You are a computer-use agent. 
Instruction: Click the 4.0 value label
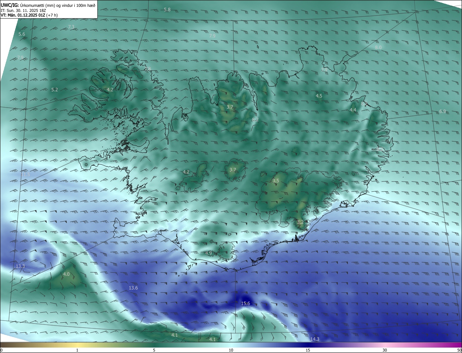coord(66,274)
